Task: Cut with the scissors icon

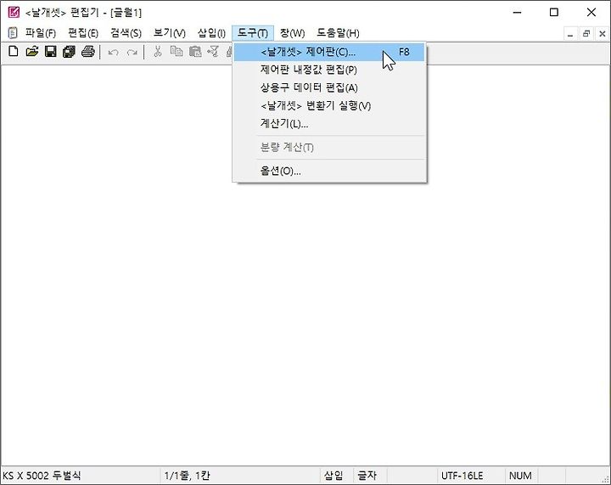Action: (158, 52)
